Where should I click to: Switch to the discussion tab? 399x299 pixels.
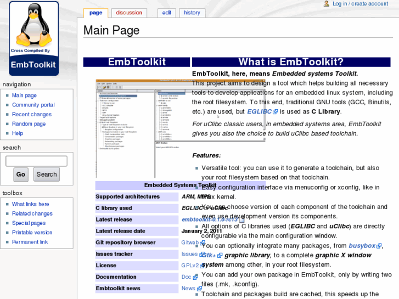(x=129, y=13)
